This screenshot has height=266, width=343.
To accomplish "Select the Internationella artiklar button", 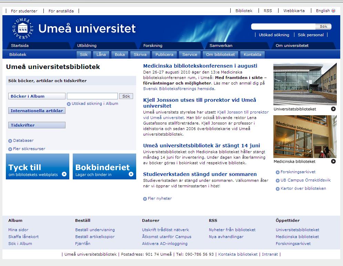I will point(37,110).
